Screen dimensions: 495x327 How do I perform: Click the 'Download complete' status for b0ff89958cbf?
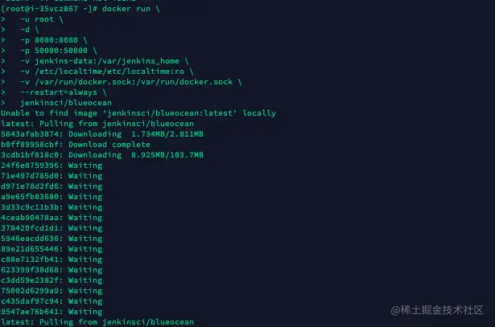tap(109, 145)
